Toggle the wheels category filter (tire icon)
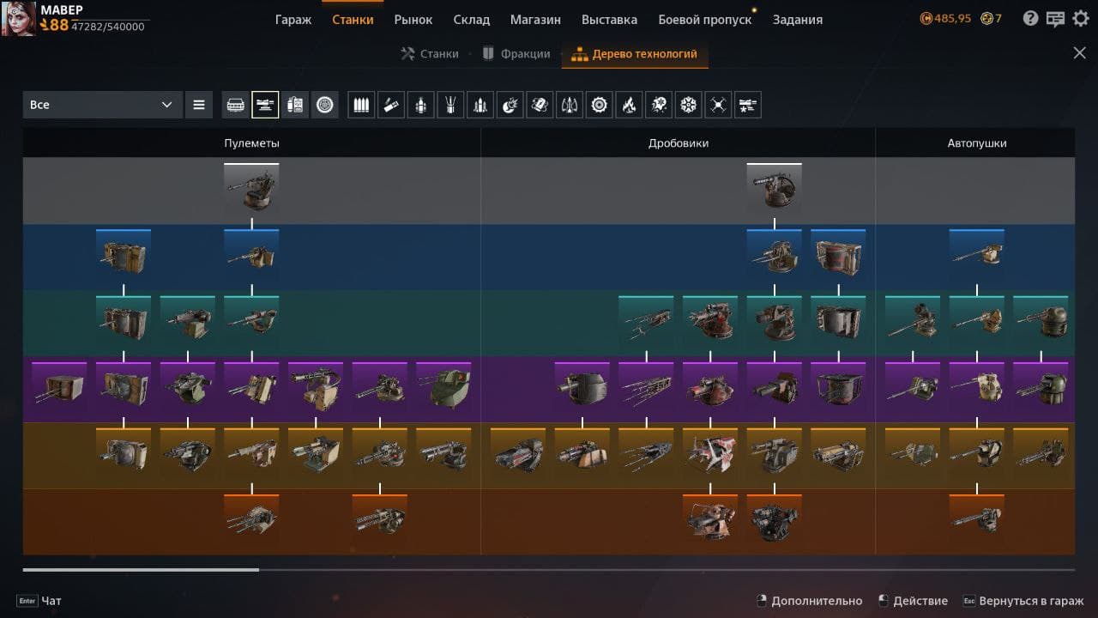This screenshot has width=1098, height=618. pos(324,105)
